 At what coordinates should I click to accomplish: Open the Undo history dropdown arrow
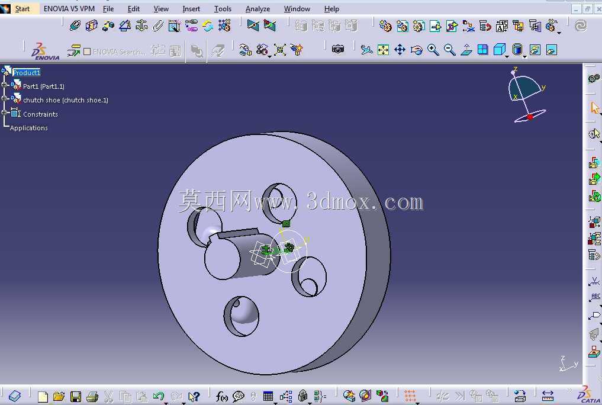(x=166, y=403)
